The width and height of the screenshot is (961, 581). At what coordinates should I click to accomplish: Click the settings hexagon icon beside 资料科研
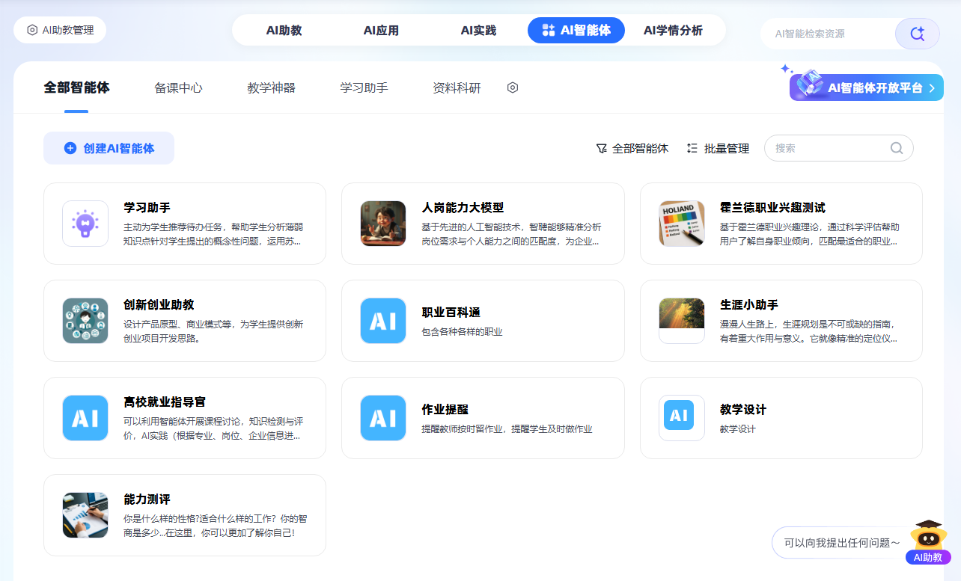(513, 87)
